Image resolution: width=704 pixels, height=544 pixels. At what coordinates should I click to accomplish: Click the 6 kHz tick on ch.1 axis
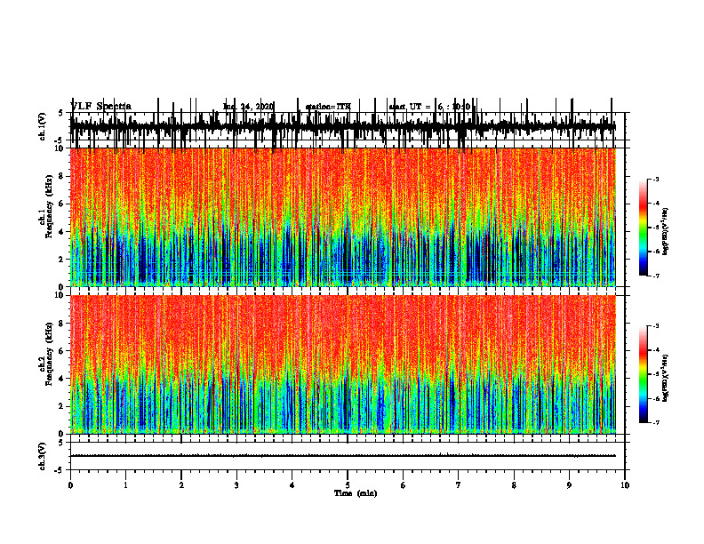pyautogui.click(x=62, y=204)
